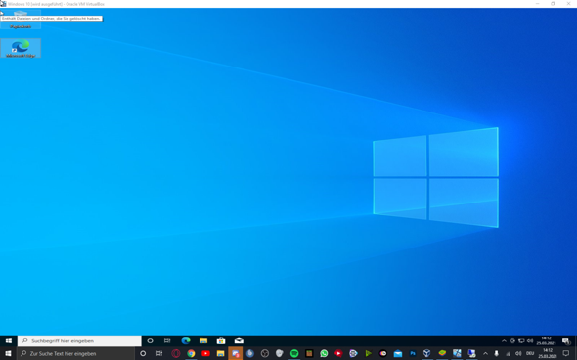Open the host Action Center notifications

tap(566, 353)
